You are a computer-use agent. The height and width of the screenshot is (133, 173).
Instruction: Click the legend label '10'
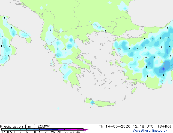point(34,132)
